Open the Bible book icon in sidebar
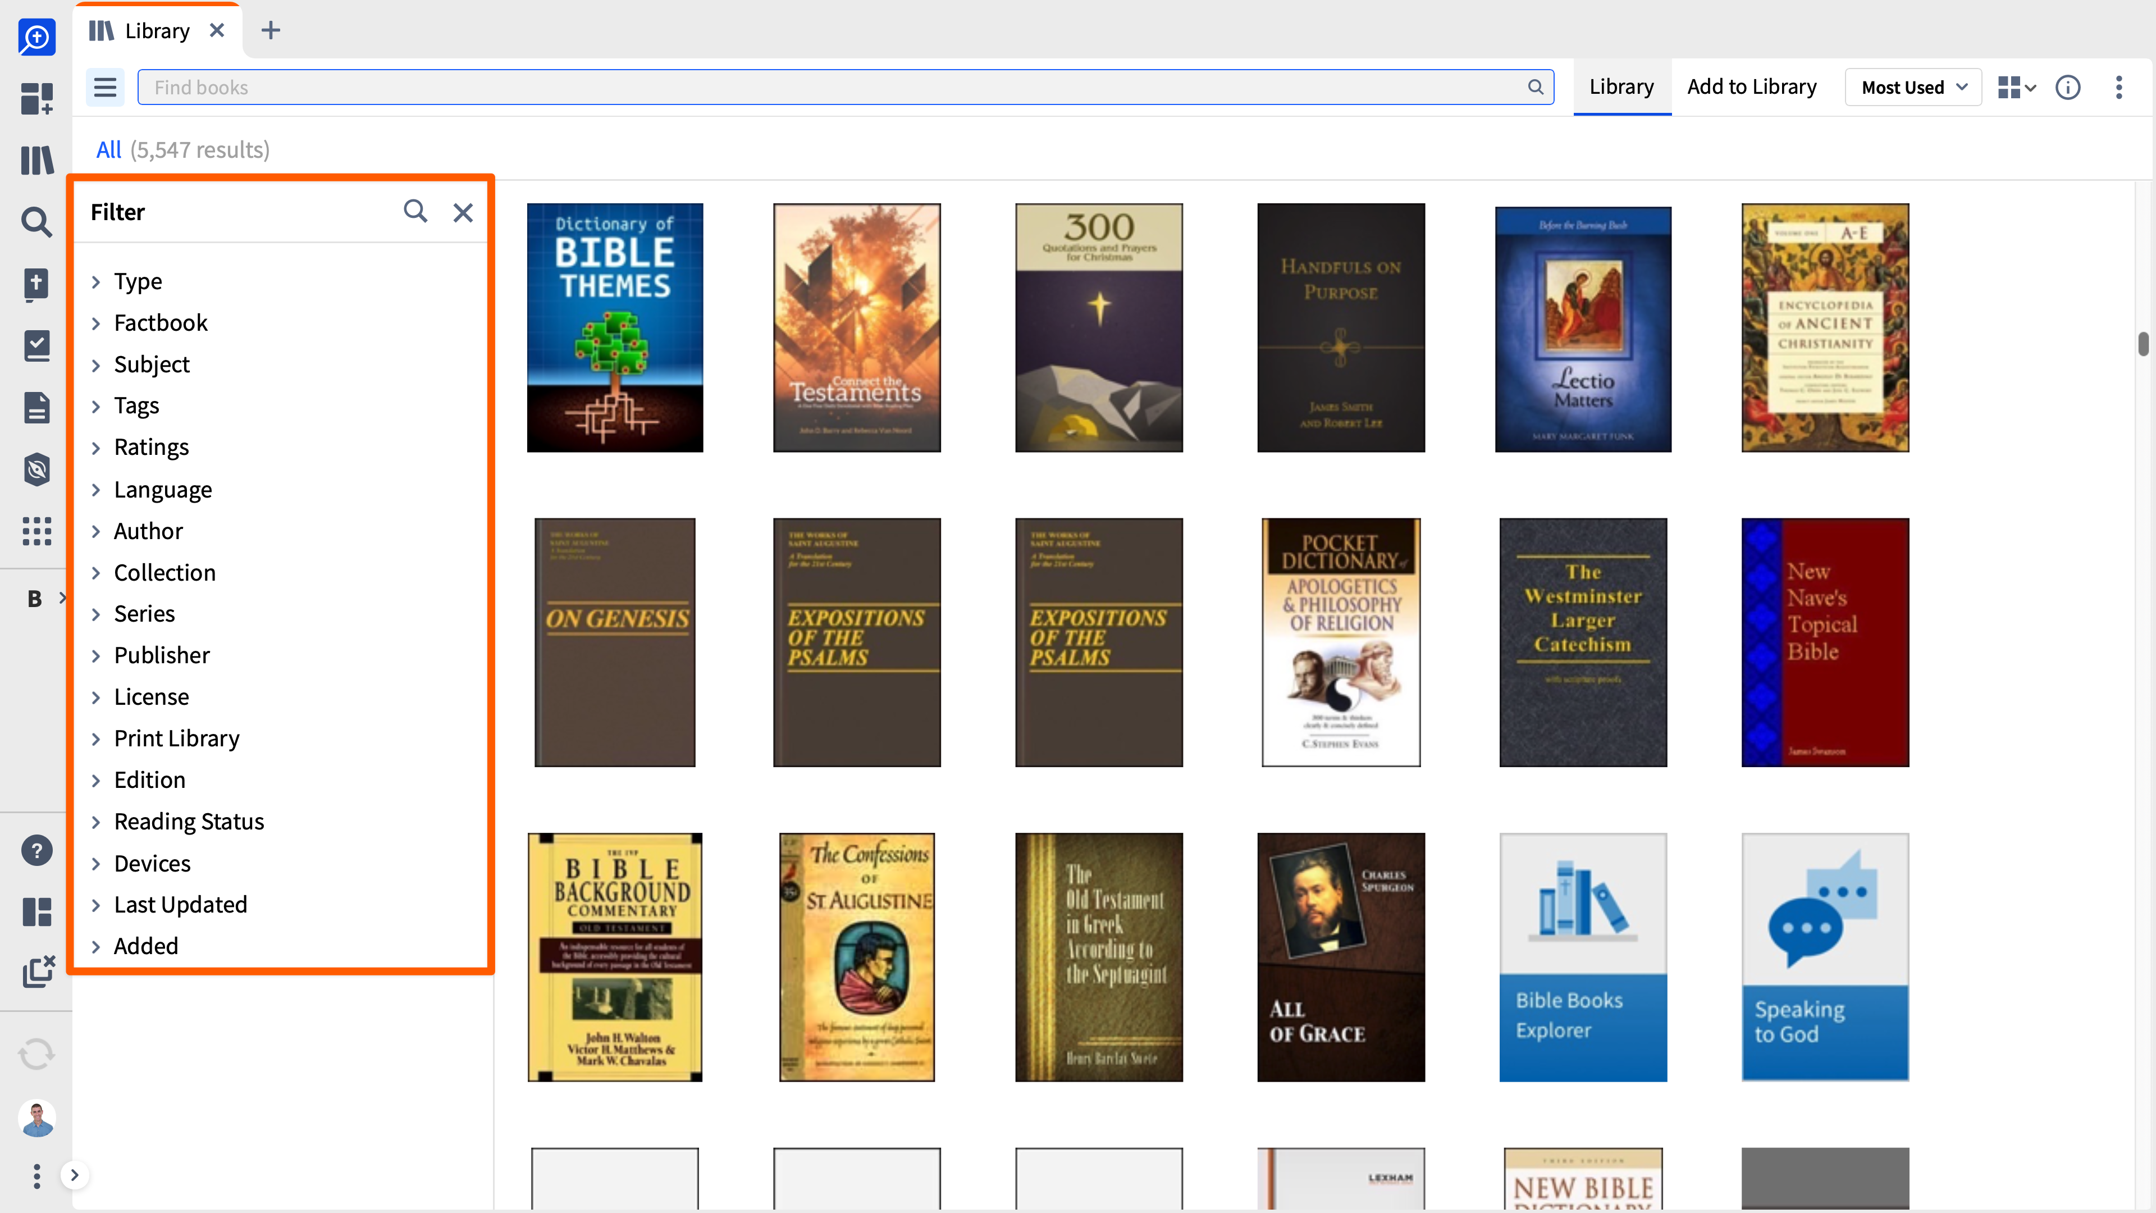 pyautogui.click(x=37, y=284)
